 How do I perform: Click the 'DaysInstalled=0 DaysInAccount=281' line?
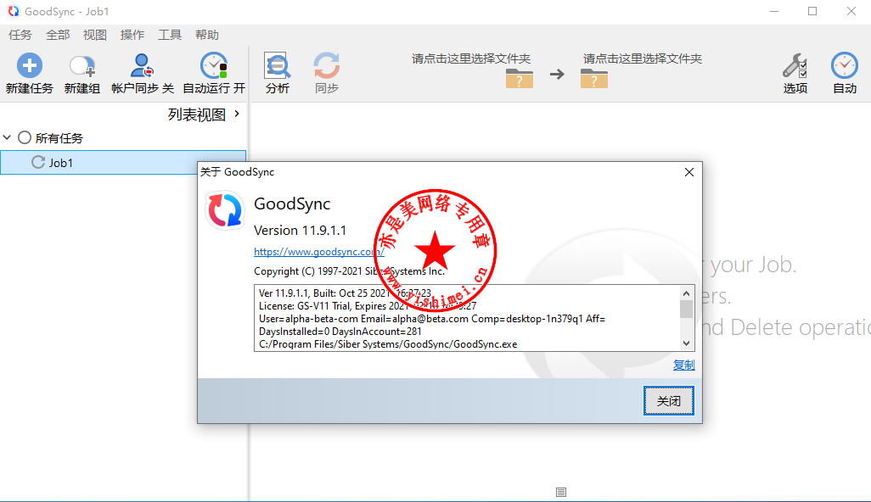[x=340, y=332]
